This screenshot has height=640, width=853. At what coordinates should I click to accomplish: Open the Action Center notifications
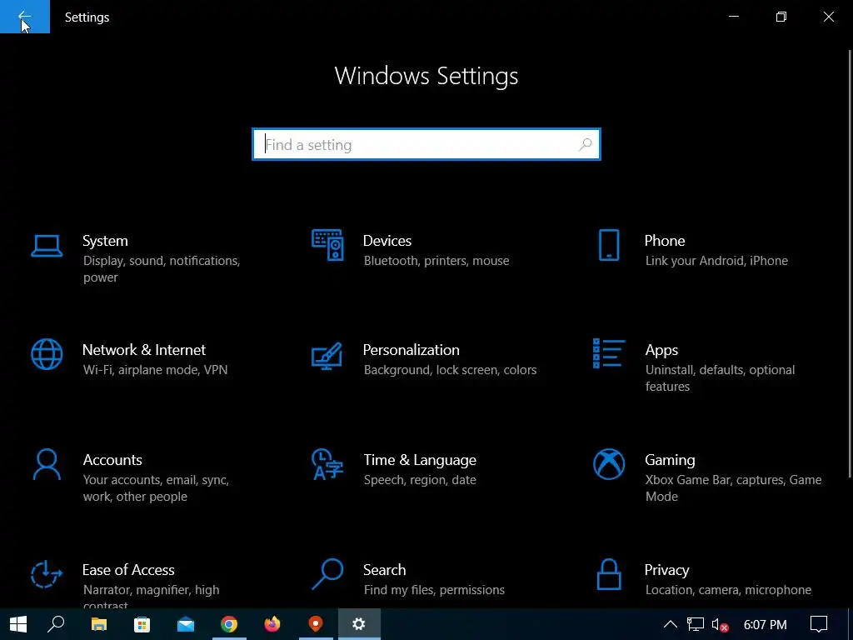[x=819, y=624]
